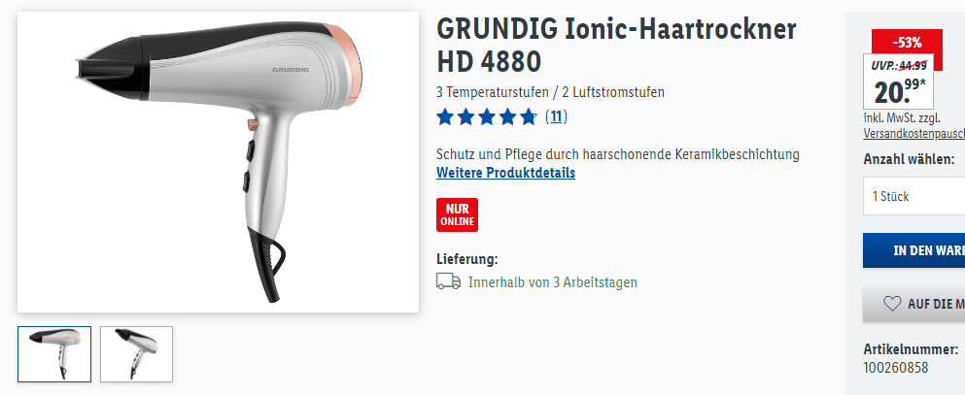Open Weitere Produktdetails link
This screenshot has height=395, width=965.
click(506, 173)
